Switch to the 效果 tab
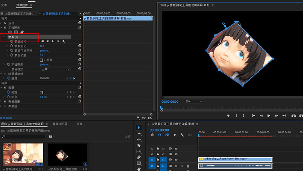The width and height of the screenshot is (303, 171). coord(79,124)
